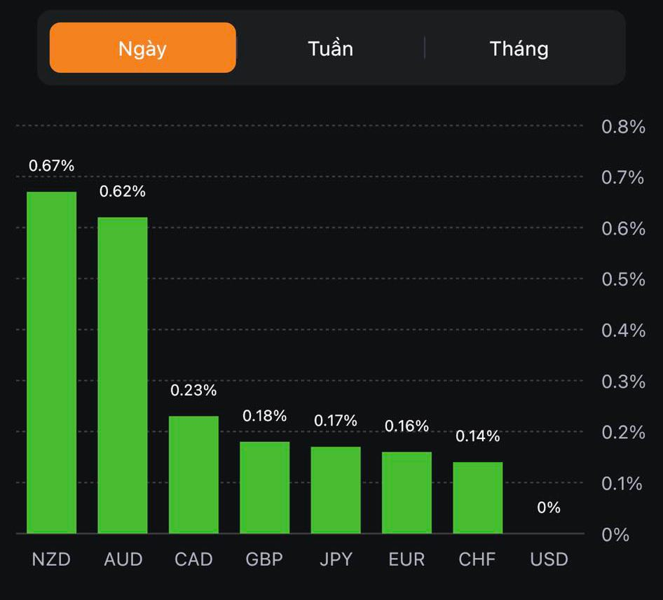This screenshot has width=663, height=600.
Task: Select the JPY currency label
Action: click(x=335, y=560)
